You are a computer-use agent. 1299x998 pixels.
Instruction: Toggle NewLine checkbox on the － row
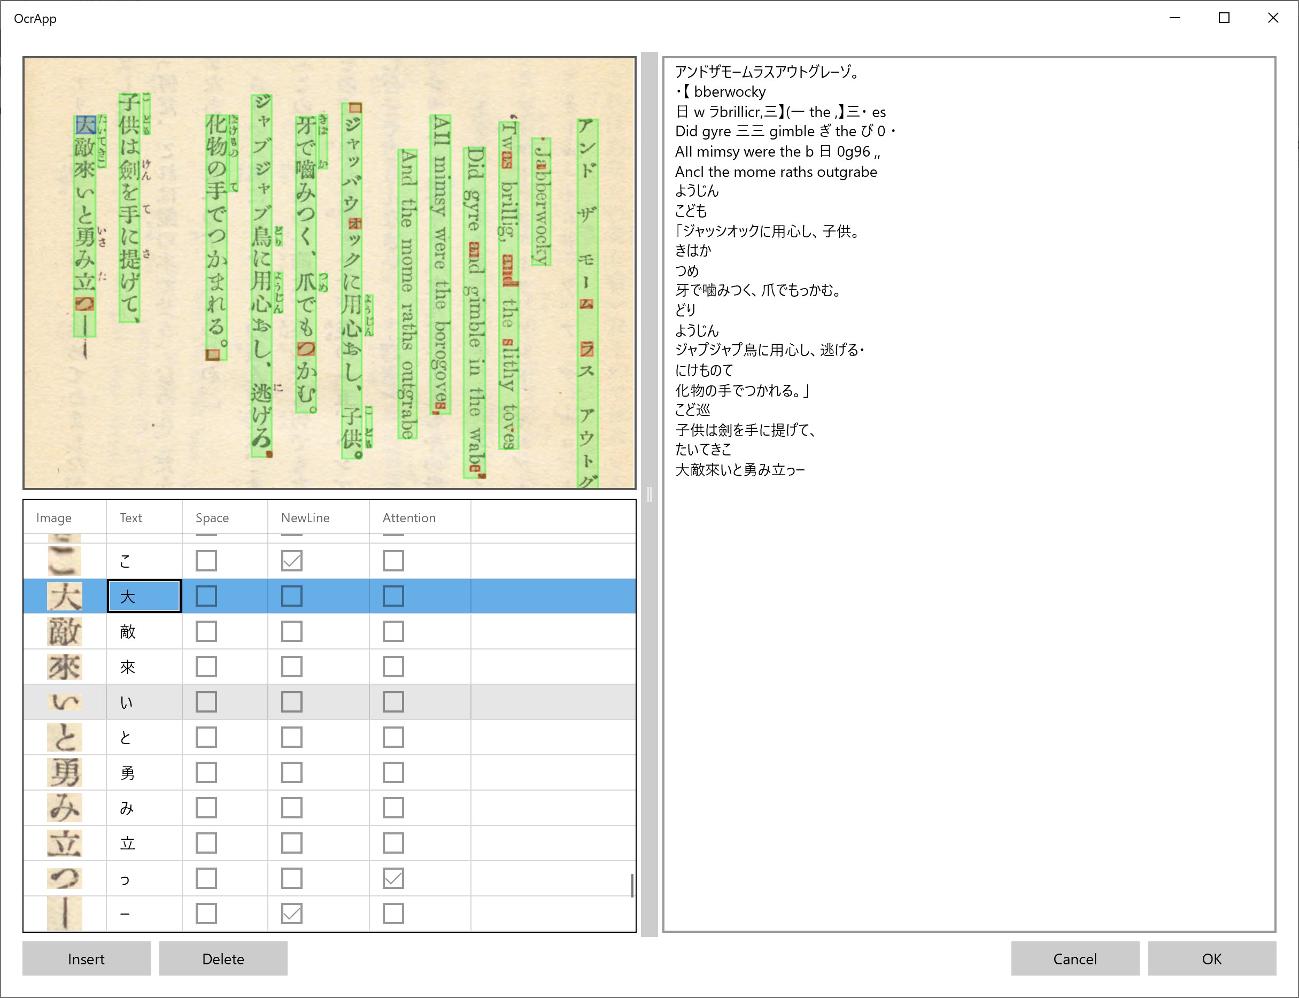coord(291,913)
